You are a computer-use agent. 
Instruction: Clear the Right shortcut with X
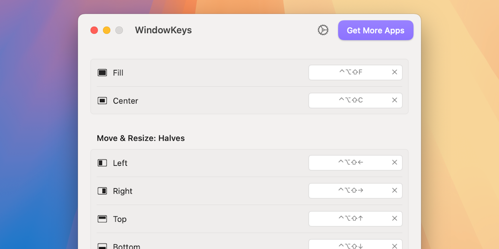tap(395, 190)
